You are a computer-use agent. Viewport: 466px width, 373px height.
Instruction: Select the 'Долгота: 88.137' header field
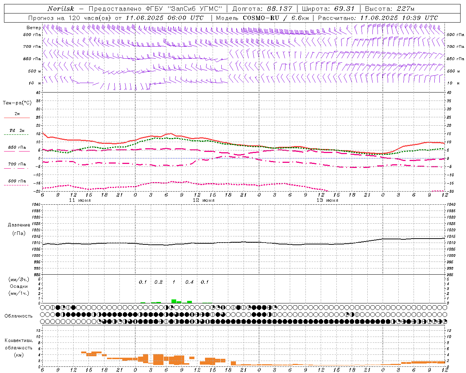[x=262, y=9]
